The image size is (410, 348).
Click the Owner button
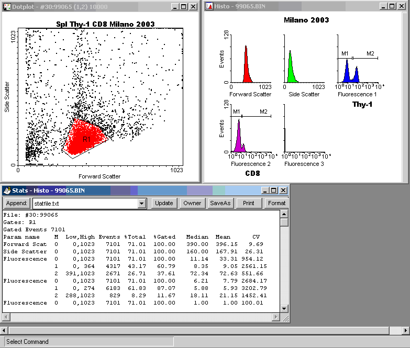(x=192, y=203)
